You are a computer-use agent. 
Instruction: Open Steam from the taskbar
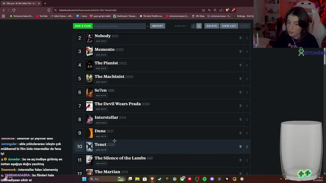(x=160, y=179)
